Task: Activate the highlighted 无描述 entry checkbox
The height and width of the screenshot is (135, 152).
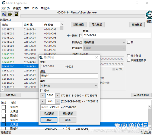Action: [x=4, y=124]
